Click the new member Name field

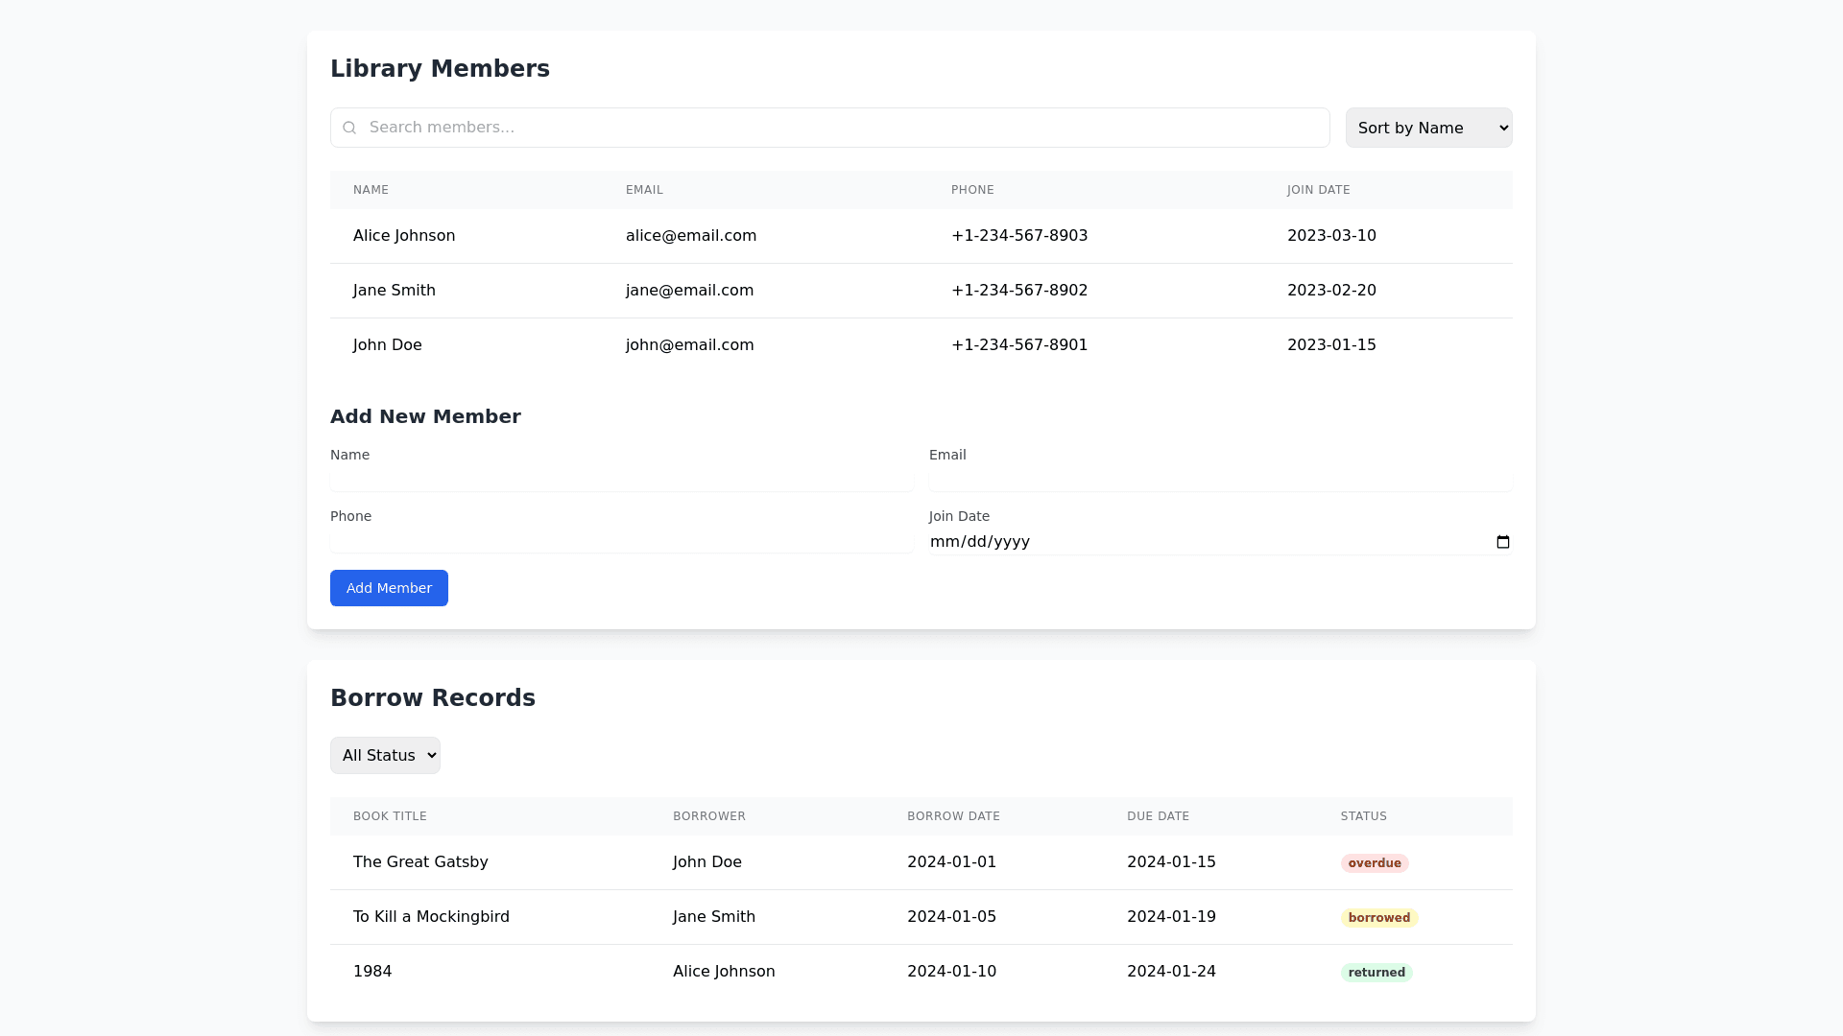click(621, 480)
